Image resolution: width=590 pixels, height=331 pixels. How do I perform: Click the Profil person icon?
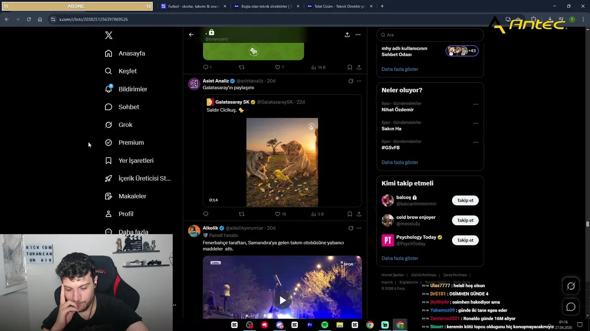(x=108, y=214)
